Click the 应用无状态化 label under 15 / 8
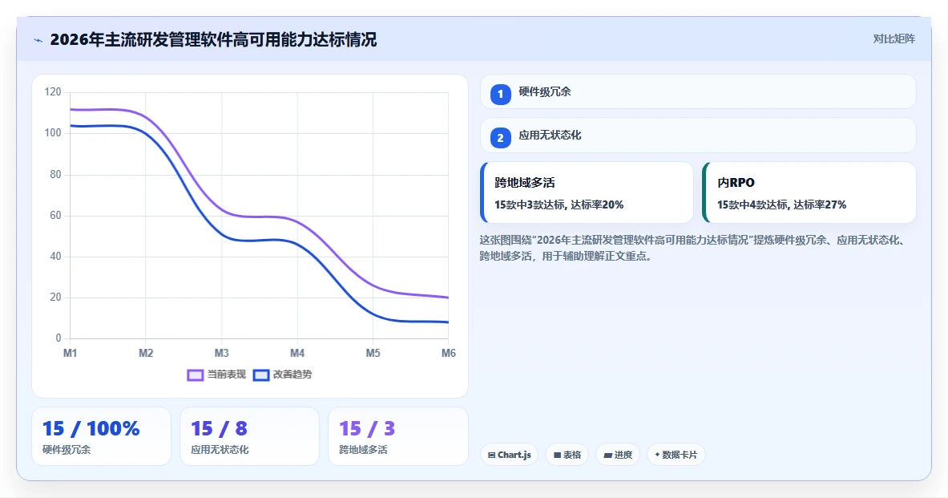This screenshot has height=498, width=948. (220, 450)
